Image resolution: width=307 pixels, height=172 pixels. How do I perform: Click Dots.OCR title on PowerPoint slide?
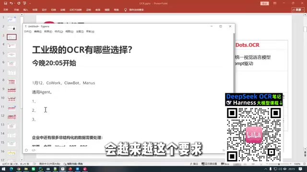[248, 45]
